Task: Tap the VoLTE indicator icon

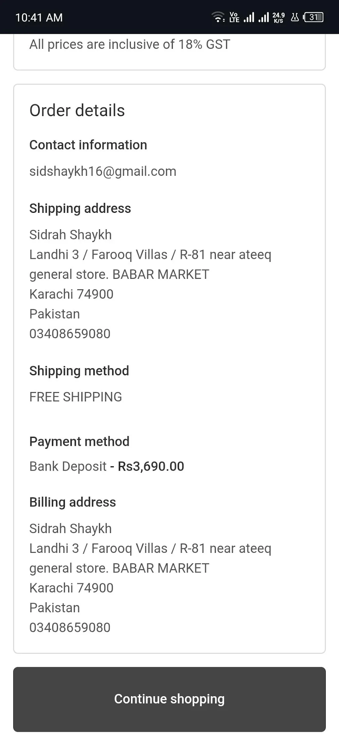Action: 234,17
